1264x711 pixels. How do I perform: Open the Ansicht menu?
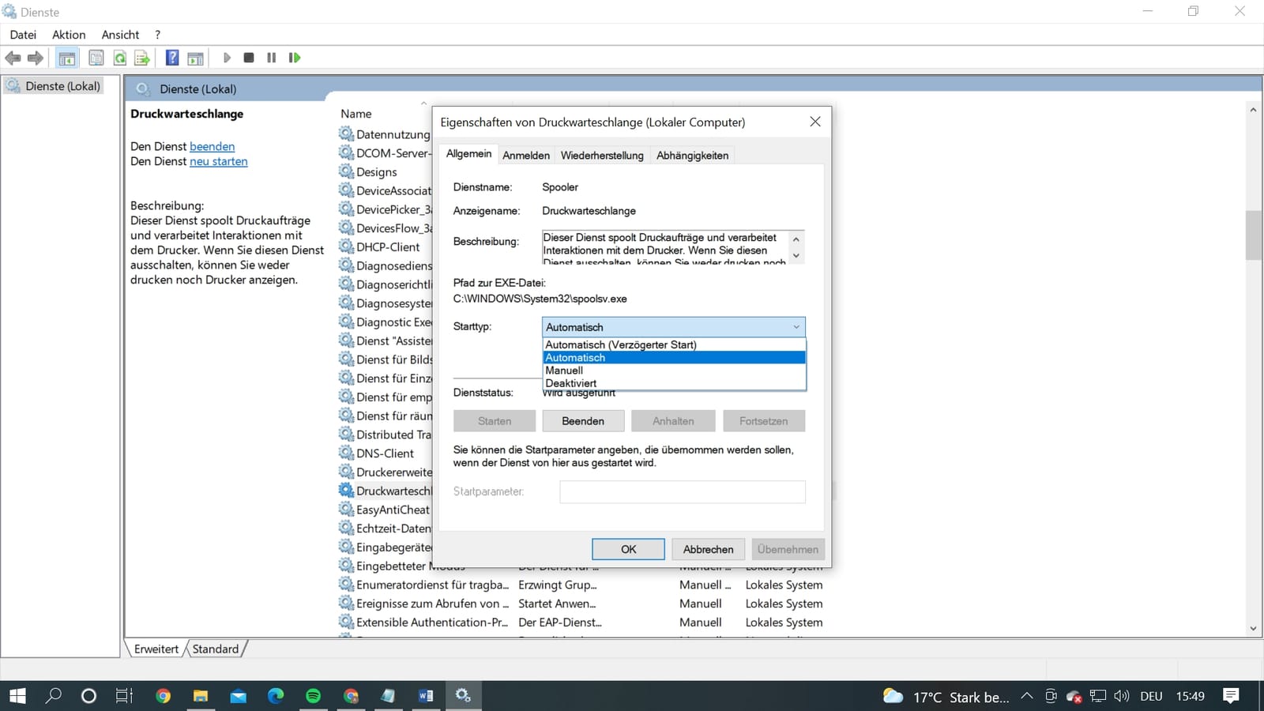(120, 35)
